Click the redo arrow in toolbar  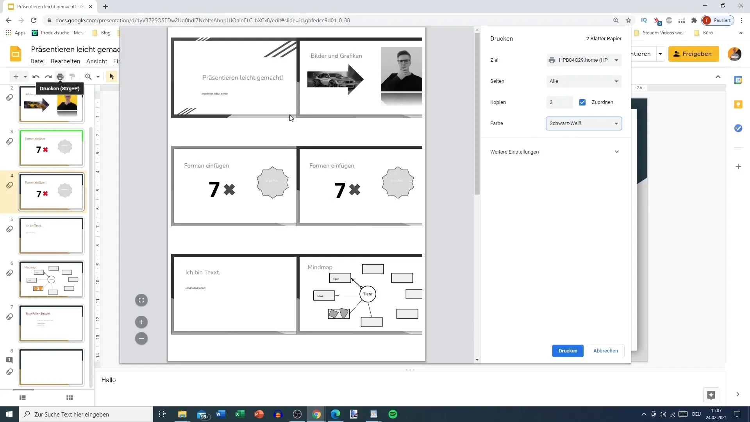tap(48, 77)
